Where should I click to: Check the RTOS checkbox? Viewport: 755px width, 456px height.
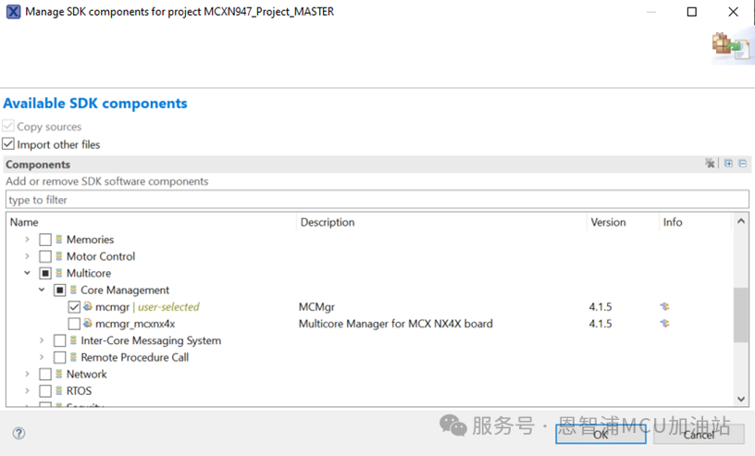tap(45, 391)
